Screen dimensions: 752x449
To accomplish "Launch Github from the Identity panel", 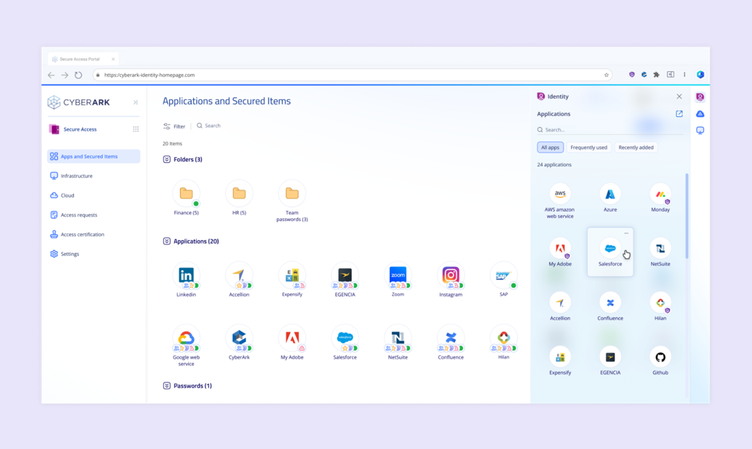I will 660,357.
